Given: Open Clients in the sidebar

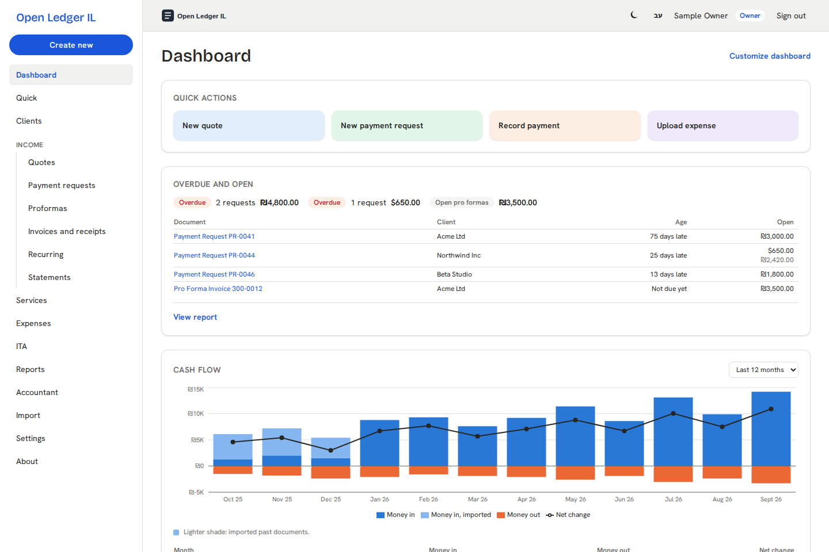Looking at the screenshot, I should pos(71,121).
